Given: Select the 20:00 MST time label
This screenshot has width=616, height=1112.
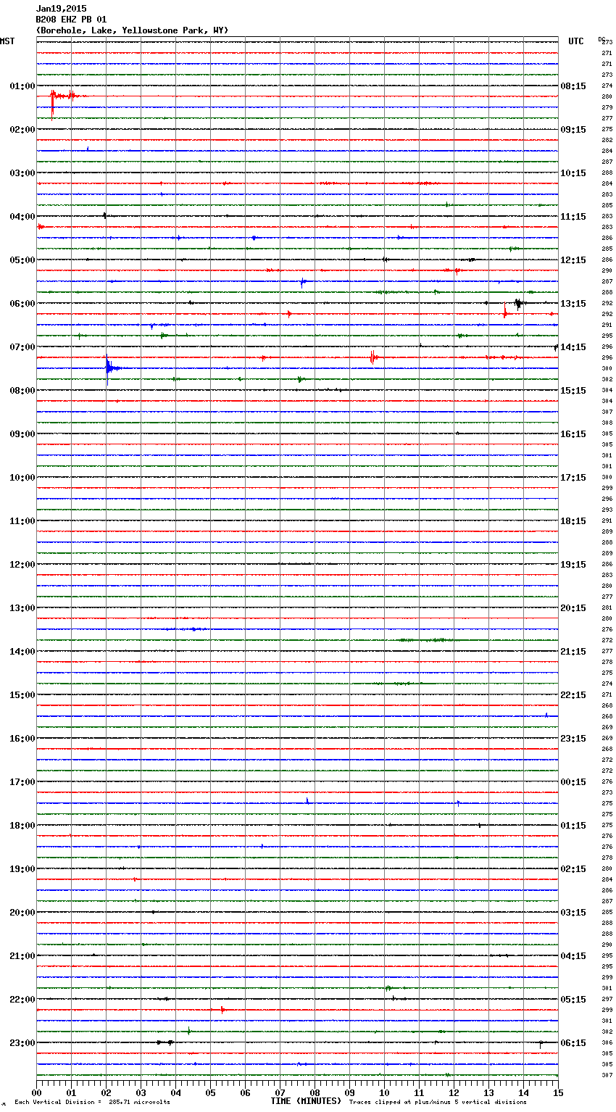Looking at the screenshot, I should click(22, 913).
